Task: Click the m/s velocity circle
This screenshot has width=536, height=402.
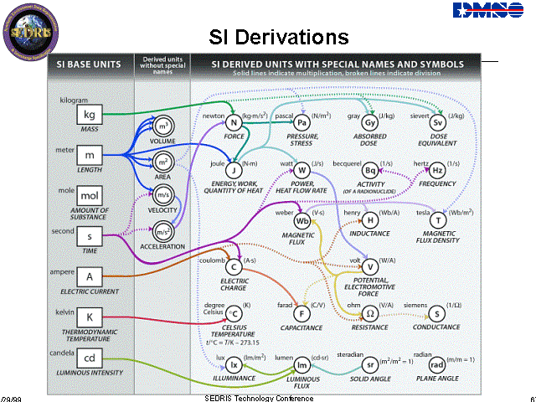Action: pyautogui.click(x=163, y=195)
